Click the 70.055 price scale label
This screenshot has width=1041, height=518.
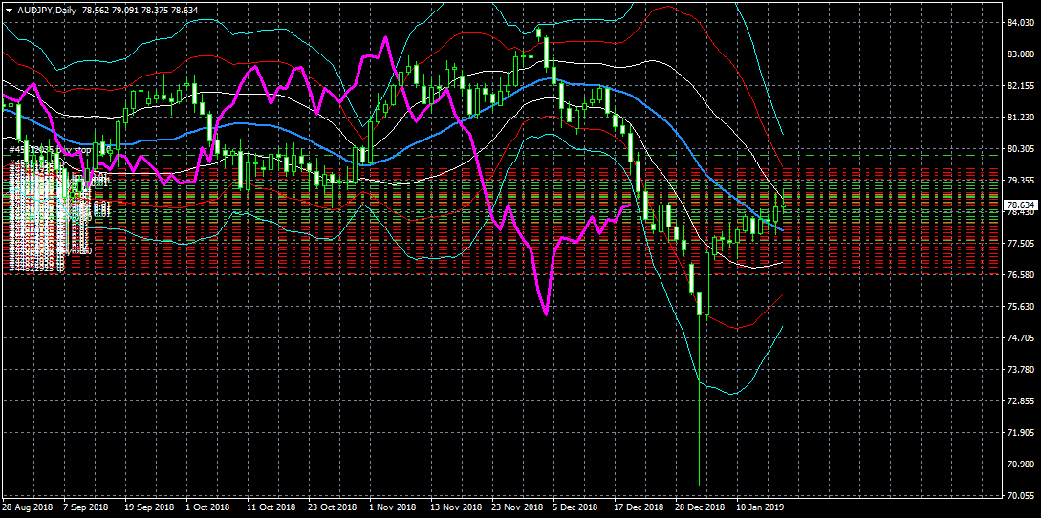(1021, 496)
